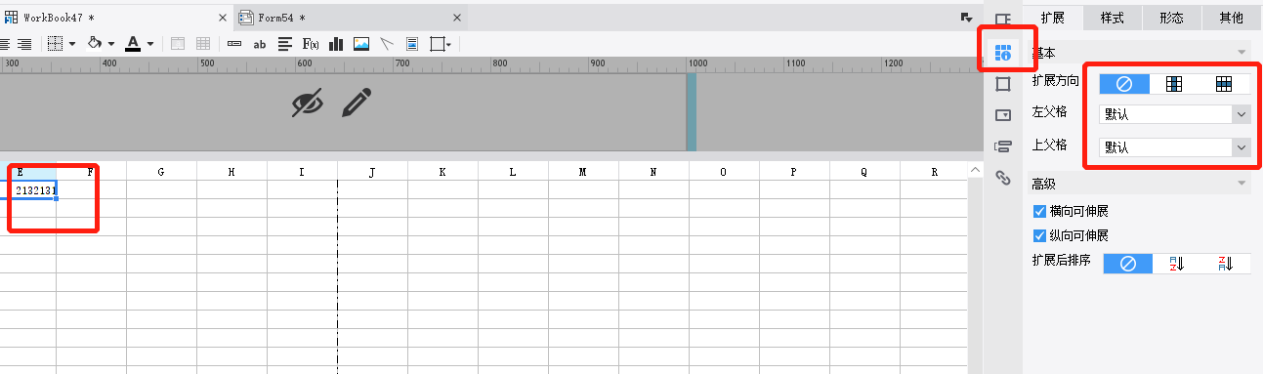
Task: Open the hyperlink panel icon
Action: click(x=1002, y=178)
